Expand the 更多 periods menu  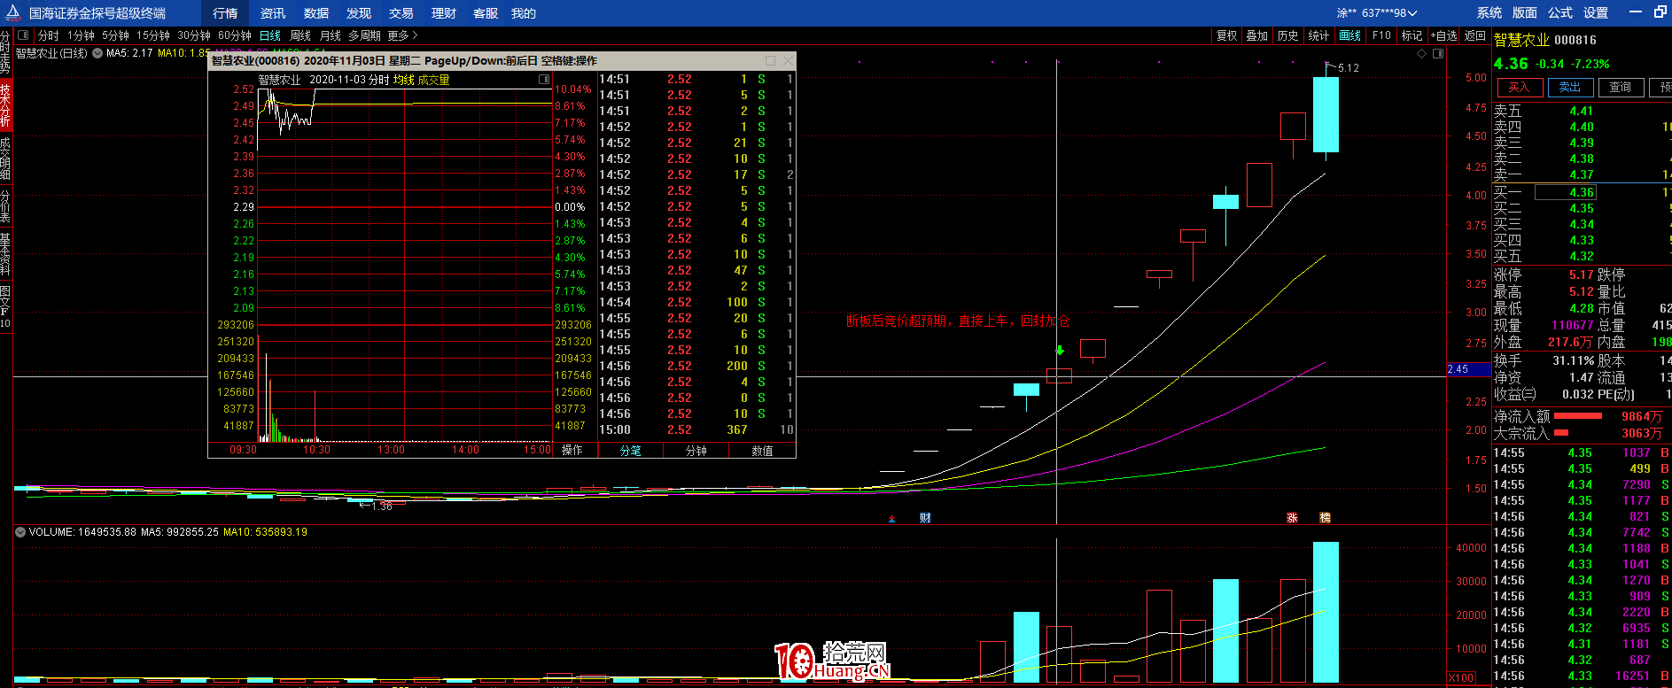(x=402, y=35)
